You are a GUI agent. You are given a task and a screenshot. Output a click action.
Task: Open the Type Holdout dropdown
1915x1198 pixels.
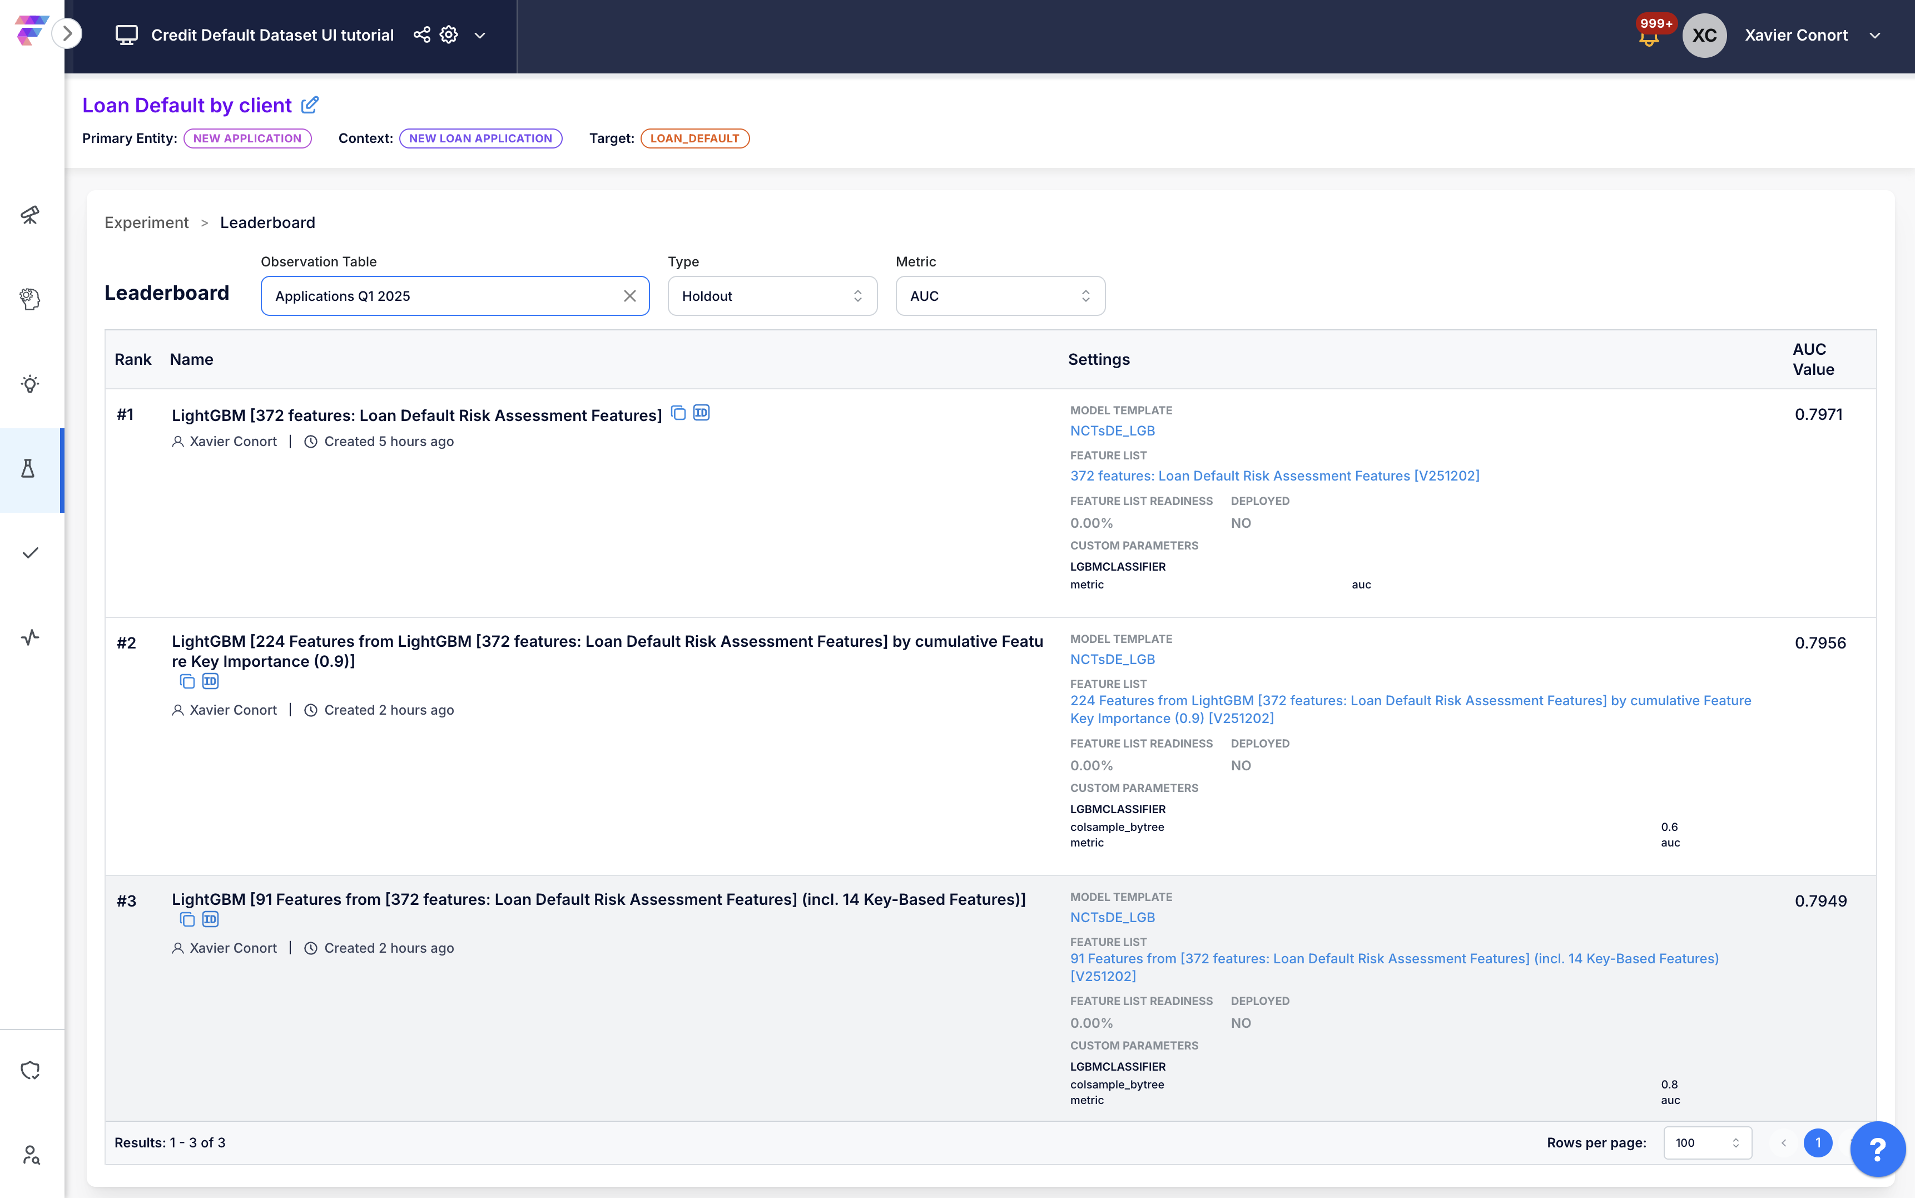pyautogui.click(x=771, y=295)
